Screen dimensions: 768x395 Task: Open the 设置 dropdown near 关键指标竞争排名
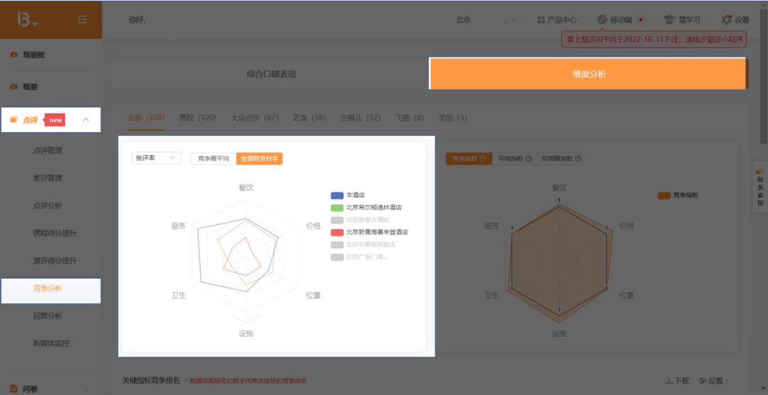714,381
